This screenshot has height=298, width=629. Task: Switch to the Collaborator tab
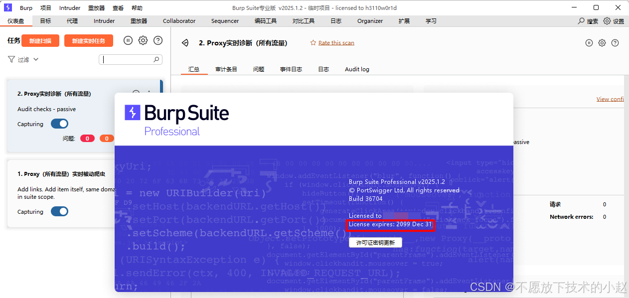pyautogui.click(x=179, y=21)
